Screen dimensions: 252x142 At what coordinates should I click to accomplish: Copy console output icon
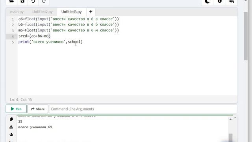coord(11,119)
